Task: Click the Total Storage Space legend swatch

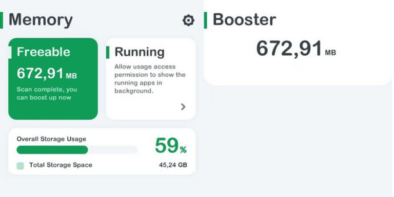Action: (21, 166)
